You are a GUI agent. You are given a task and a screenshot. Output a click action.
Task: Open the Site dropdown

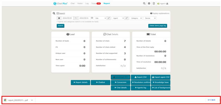(x=100, y=18)
